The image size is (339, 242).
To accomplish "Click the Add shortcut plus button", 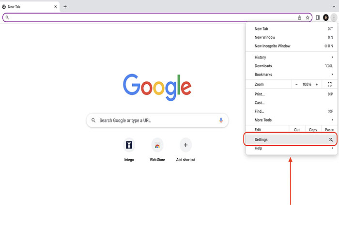I will (x=185, y=145).
